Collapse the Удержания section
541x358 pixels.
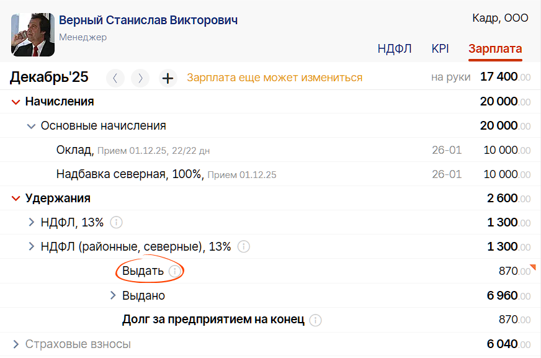pos(16,199)
